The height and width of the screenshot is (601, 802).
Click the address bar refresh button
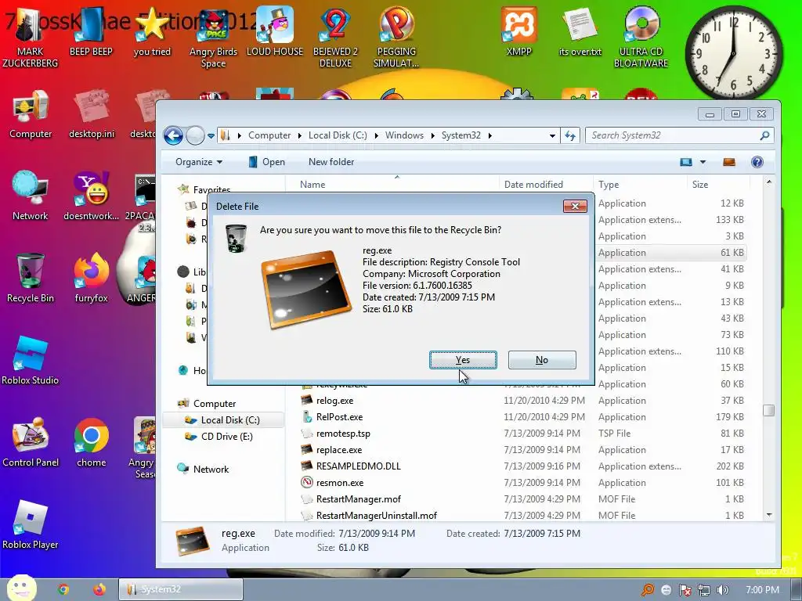pyautogui.click(x=570, y=135)
